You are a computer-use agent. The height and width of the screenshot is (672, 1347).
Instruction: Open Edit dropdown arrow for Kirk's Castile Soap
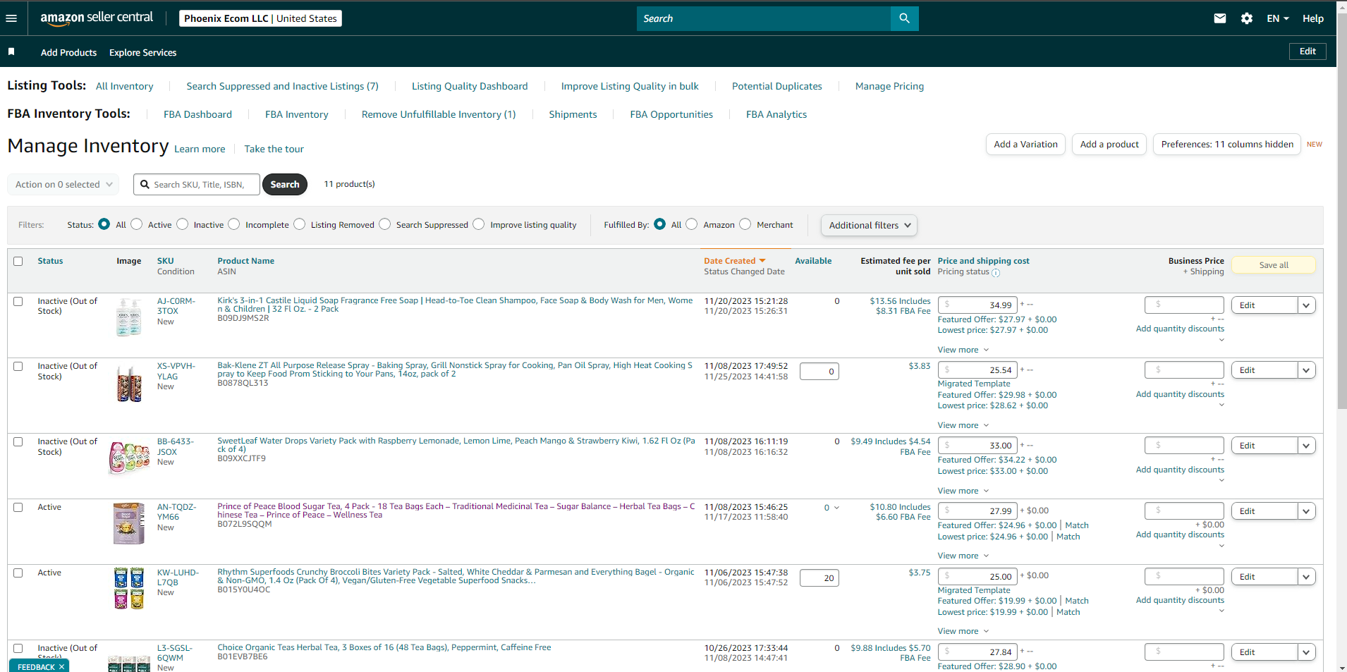(x=1306, y=305)
